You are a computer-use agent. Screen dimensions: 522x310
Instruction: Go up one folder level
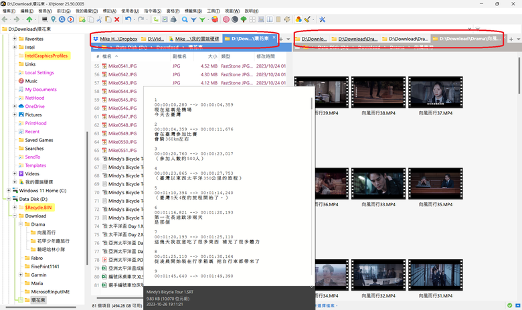coord(29,19)
